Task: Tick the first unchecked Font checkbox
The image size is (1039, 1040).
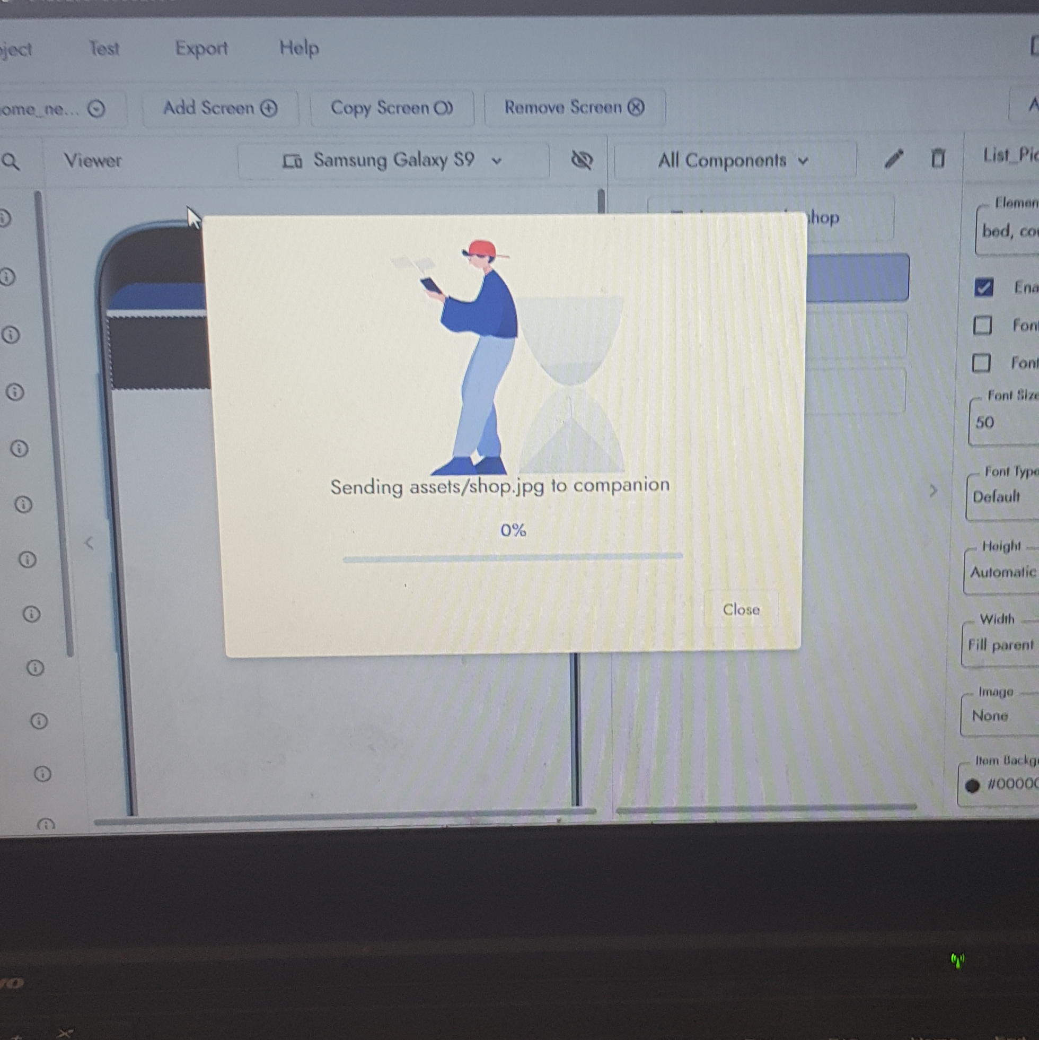Action: point(982,325)
